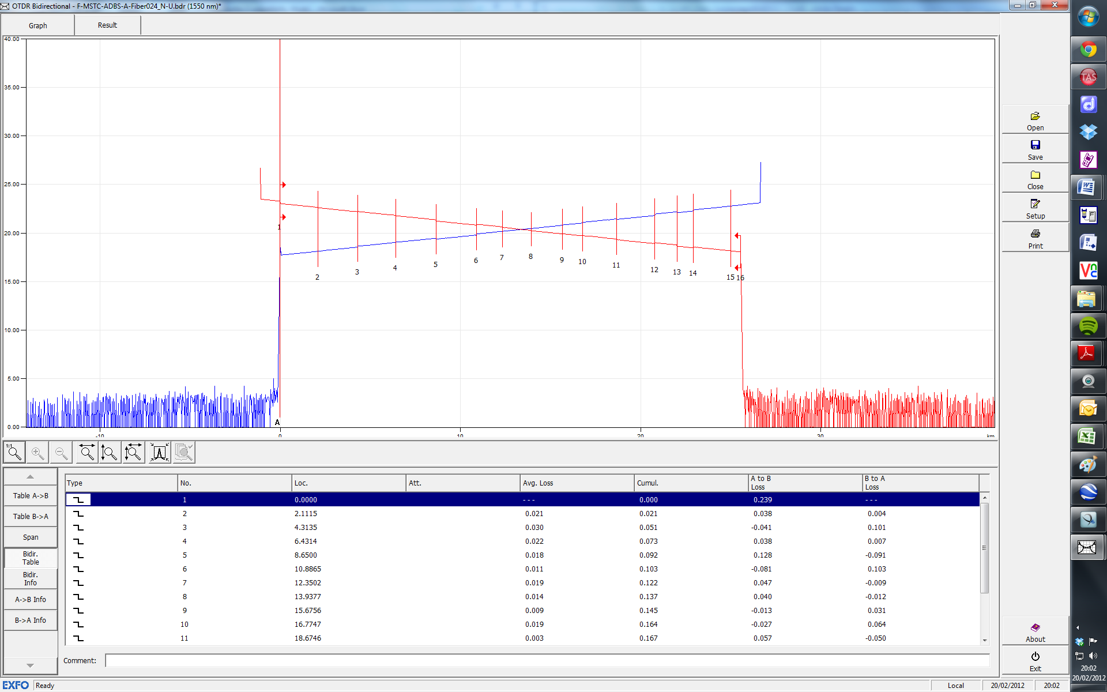Select the horizontal-and-vertical zoom tool
1107x692 pixels.
(x=133, y=453)
